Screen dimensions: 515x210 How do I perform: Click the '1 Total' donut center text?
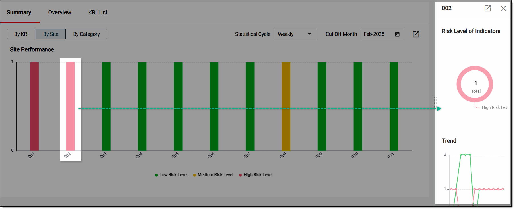point(476,87)
